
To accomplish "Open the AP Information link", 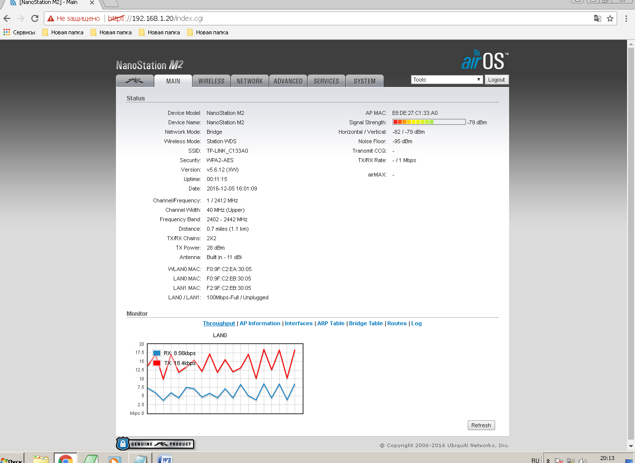I will (260, 323).
